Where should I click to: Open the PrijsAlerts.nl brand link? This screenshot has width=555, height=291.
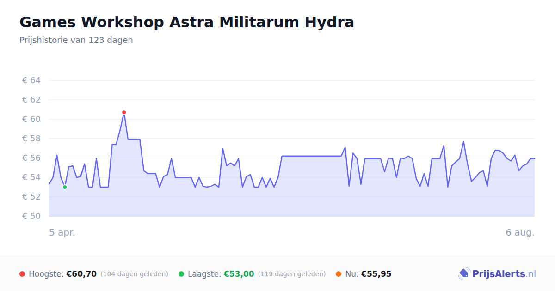497,274
